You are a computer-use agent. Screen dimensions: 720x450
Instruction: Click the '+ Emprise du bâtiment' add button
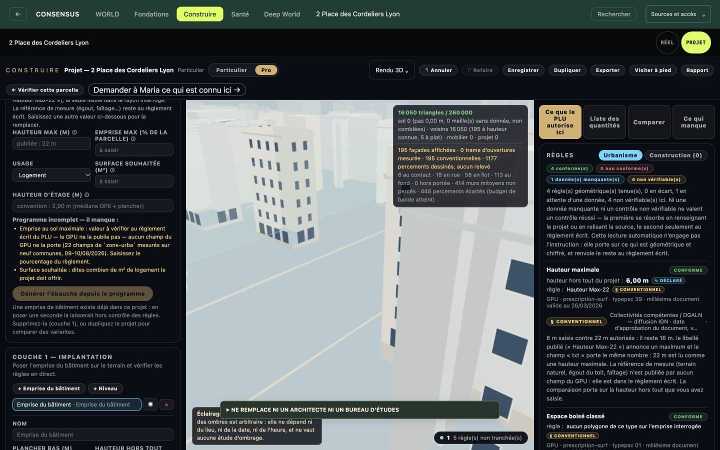[49, 388]
